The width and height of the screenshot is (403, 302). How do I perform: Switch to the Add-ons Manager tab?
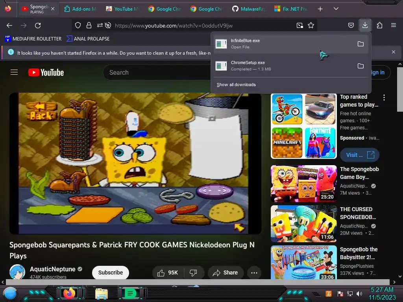tap(80, 9)
